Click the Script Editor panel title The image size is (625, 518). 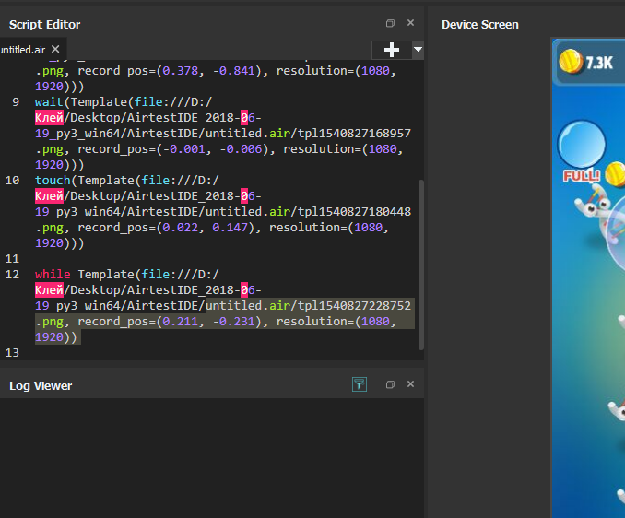(44, 25)
